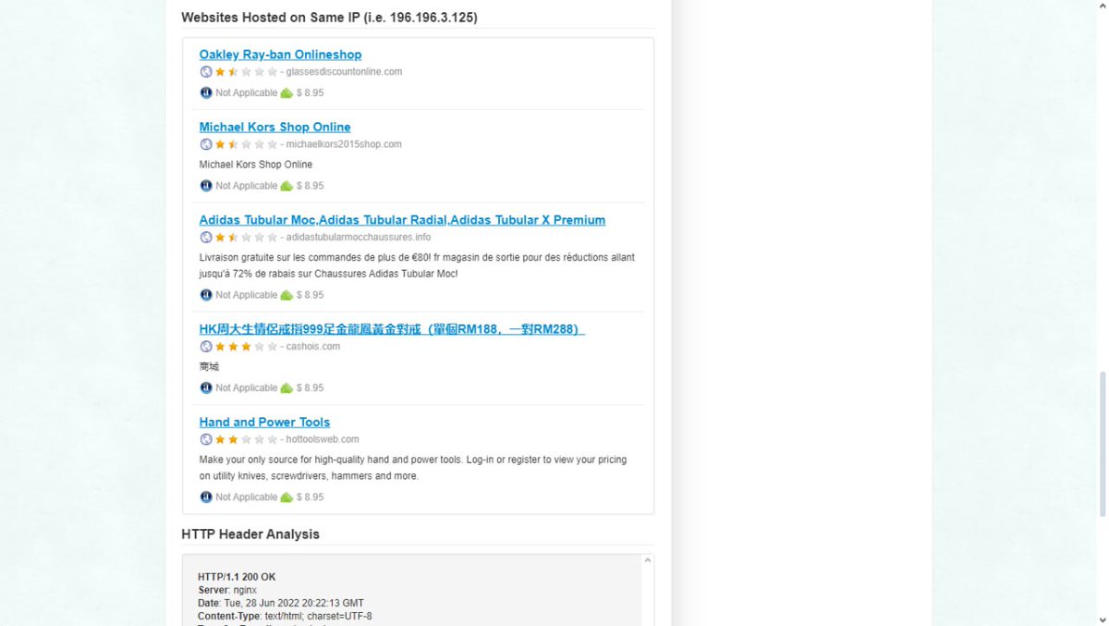1109x626 pixels.
Task: Click green money icon in Hand and Power Tools listing
Action: point(286,497)
